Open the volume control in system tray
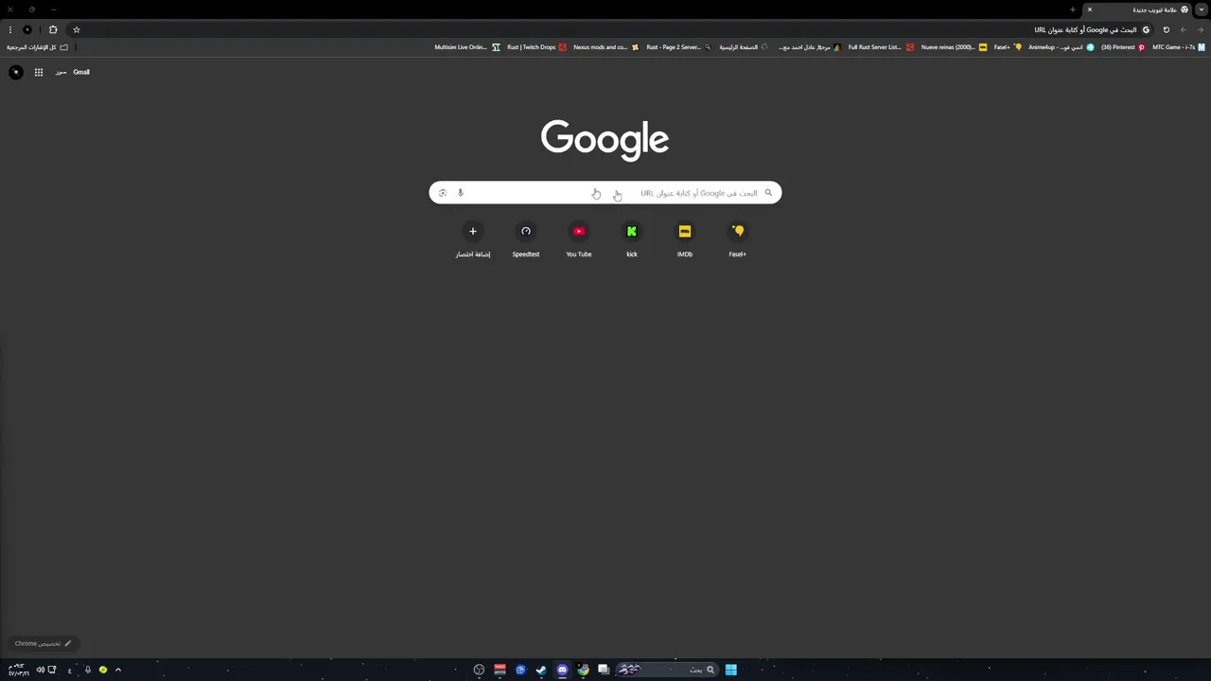1211x681 pixels. tap(40, 670)
